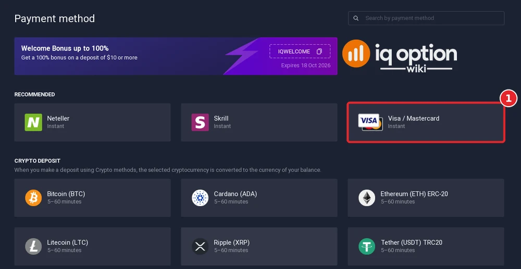Copy the IQWELCOME promo code
The width and height of the screenshot is (521, 269).
coord(300,52)
